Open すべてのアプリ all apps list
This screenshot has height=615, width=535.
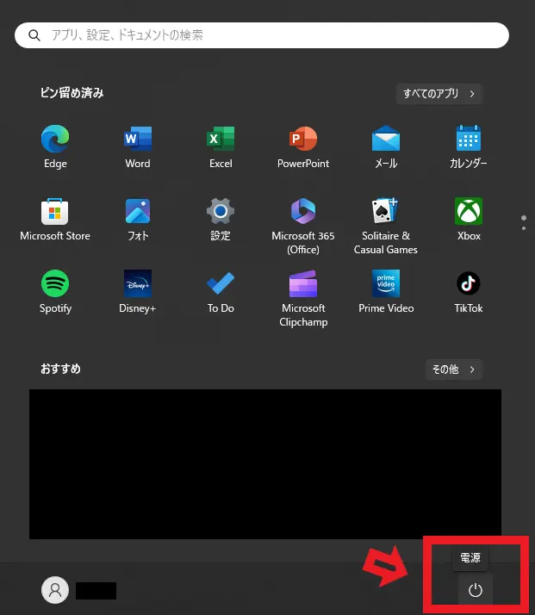[439, 94]
